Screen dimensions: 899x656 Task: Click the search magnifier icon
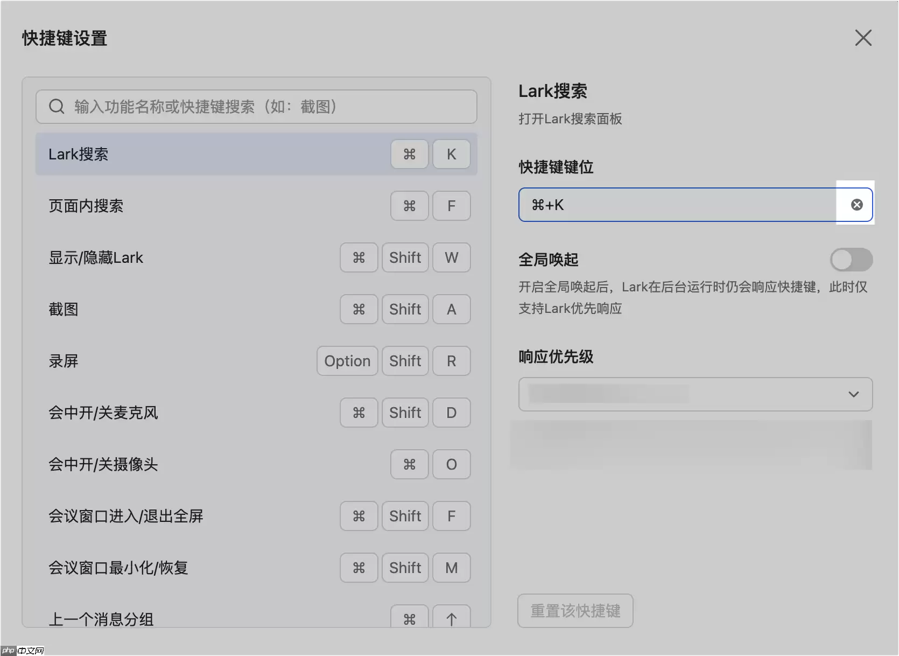[x=57, y=106]
